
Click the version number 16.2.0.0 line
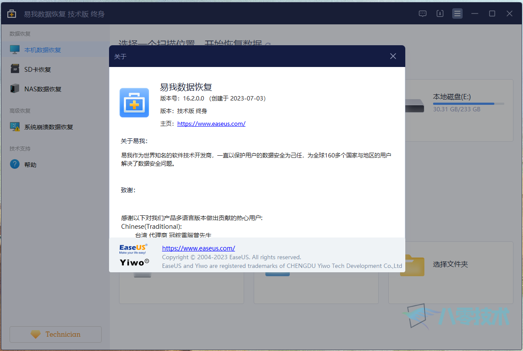pyautogui.click(x=213, y=98)
